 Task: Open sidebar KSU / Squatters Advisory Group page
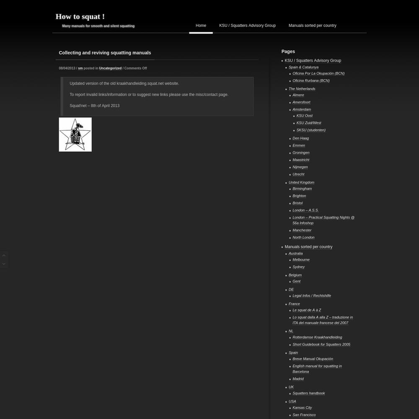[313, 61]
